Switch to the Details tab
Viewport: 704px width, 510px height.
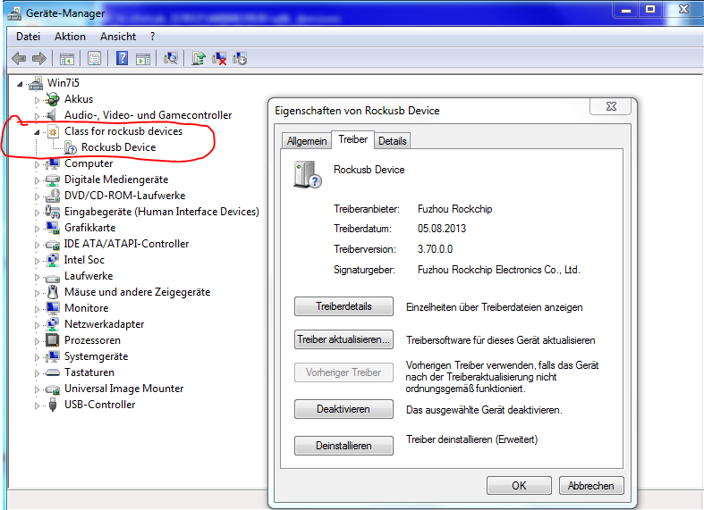pos(392,141)
